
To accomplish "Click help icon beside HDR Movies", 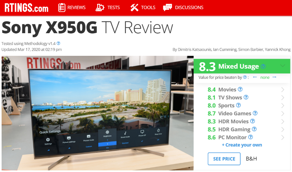I will (x=253, y=121).
